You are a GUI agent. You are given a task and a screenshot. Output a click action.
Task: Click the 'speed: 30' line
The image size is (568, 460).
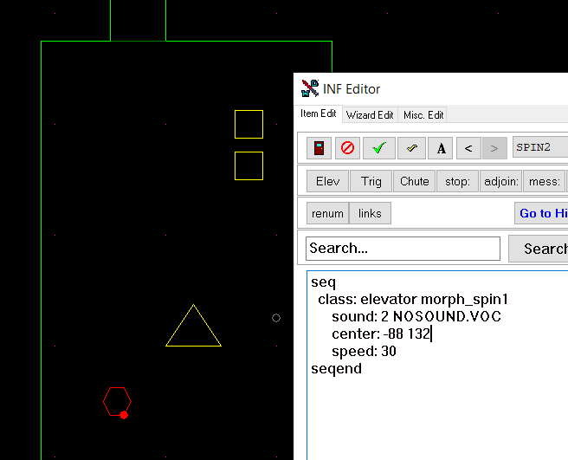pyautogui.click(x=364, y=351)
